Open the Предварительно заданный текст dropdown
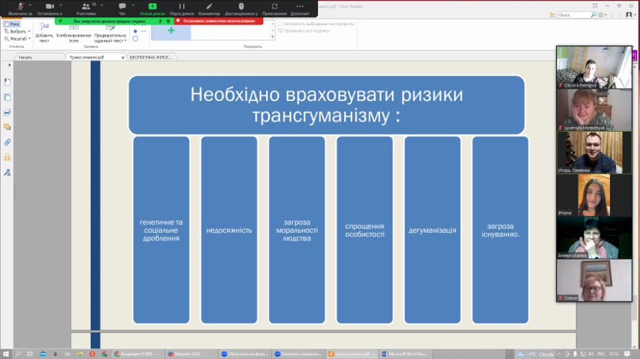 pyautogui.click(x=110, y=33)
